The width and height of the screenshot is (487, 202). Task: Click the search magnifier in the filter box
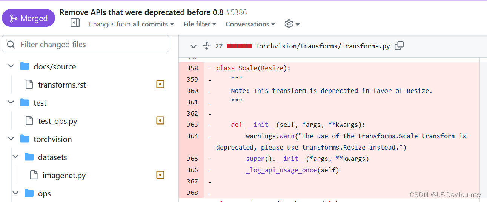[x=11, y=45]
